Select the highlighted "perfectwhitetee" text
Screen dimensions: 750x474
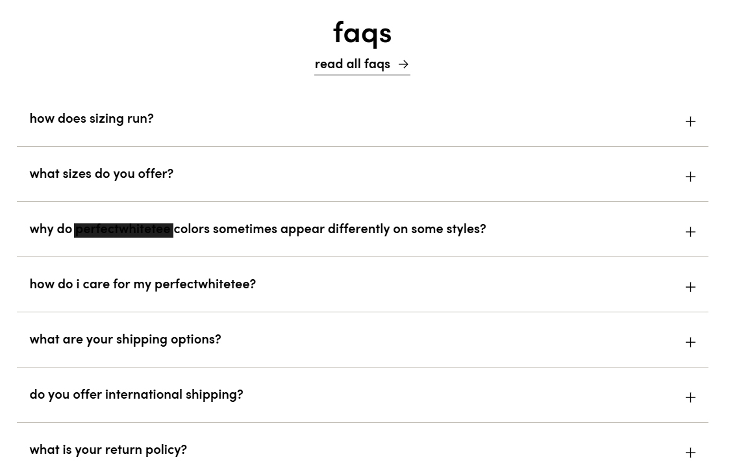(123, 229)
